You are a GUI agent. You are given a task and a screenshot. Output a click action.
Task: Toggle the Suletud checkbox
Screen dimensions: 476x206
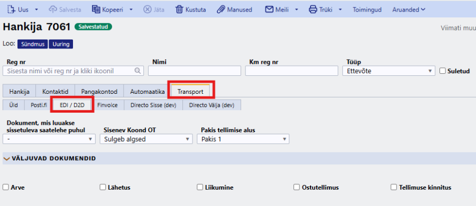click(x=443, y=71)
